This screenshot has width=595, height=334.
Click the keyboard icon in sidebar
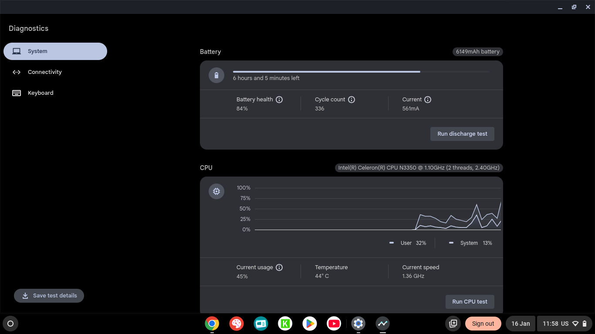coord(17,93)
